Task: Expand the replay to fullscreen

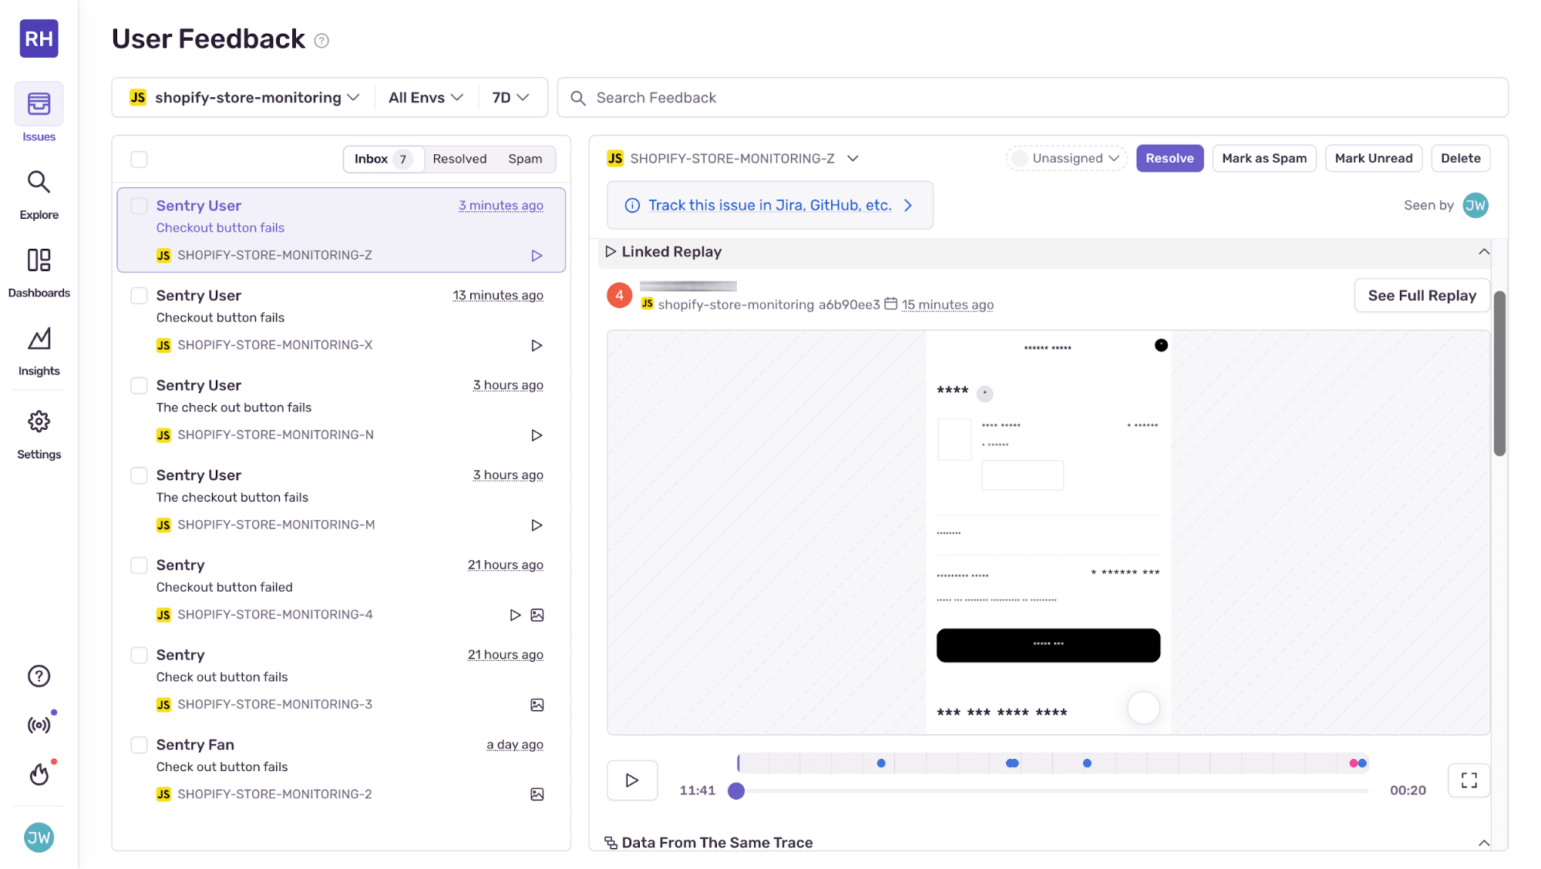Action: 1469,780
